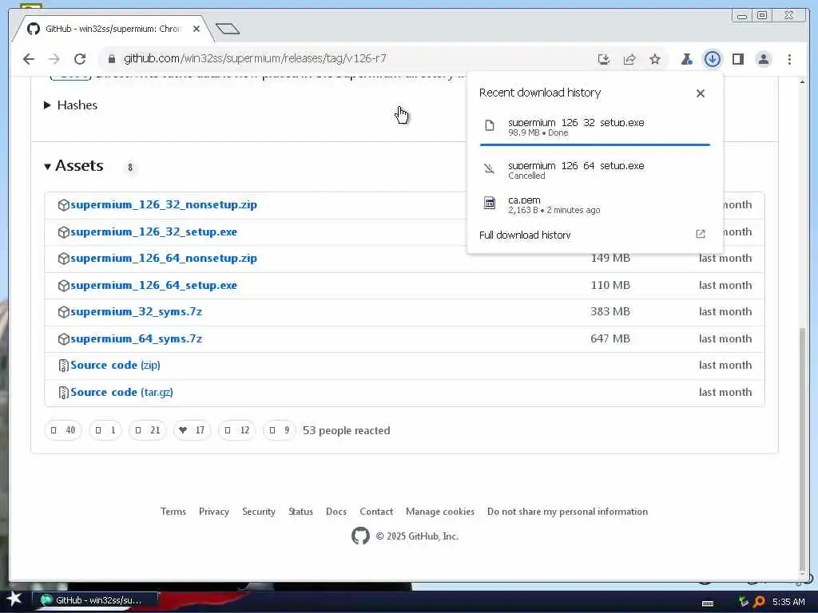
Task: Click the ca.pem file icon
Action: point(490,203)
